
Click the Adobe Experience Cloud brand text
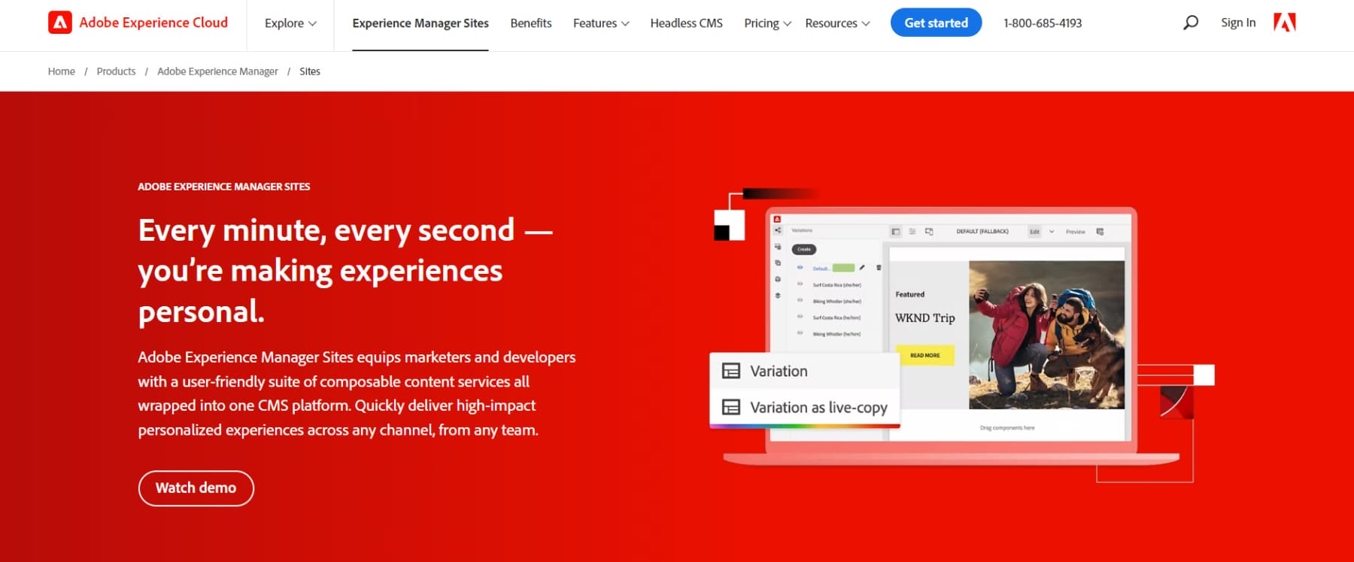(153, 23)
